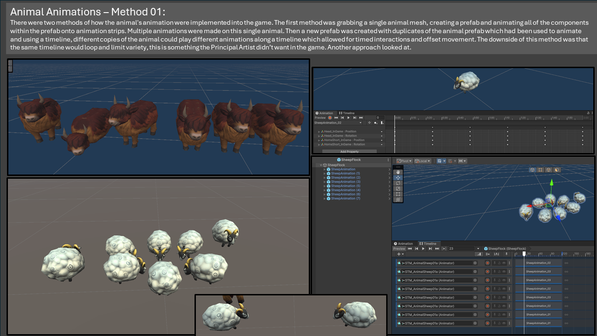This screenshot has height=336, width=597.
Task: Mute the bottom timeline track with eye icon
Action: pos(504,323)
